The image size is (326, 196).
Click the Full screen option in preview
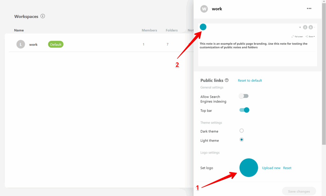click(297, 36)
